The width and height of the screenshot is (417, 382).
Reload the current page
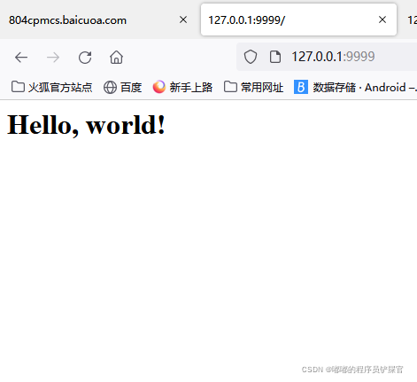click(x=85, y=58)
